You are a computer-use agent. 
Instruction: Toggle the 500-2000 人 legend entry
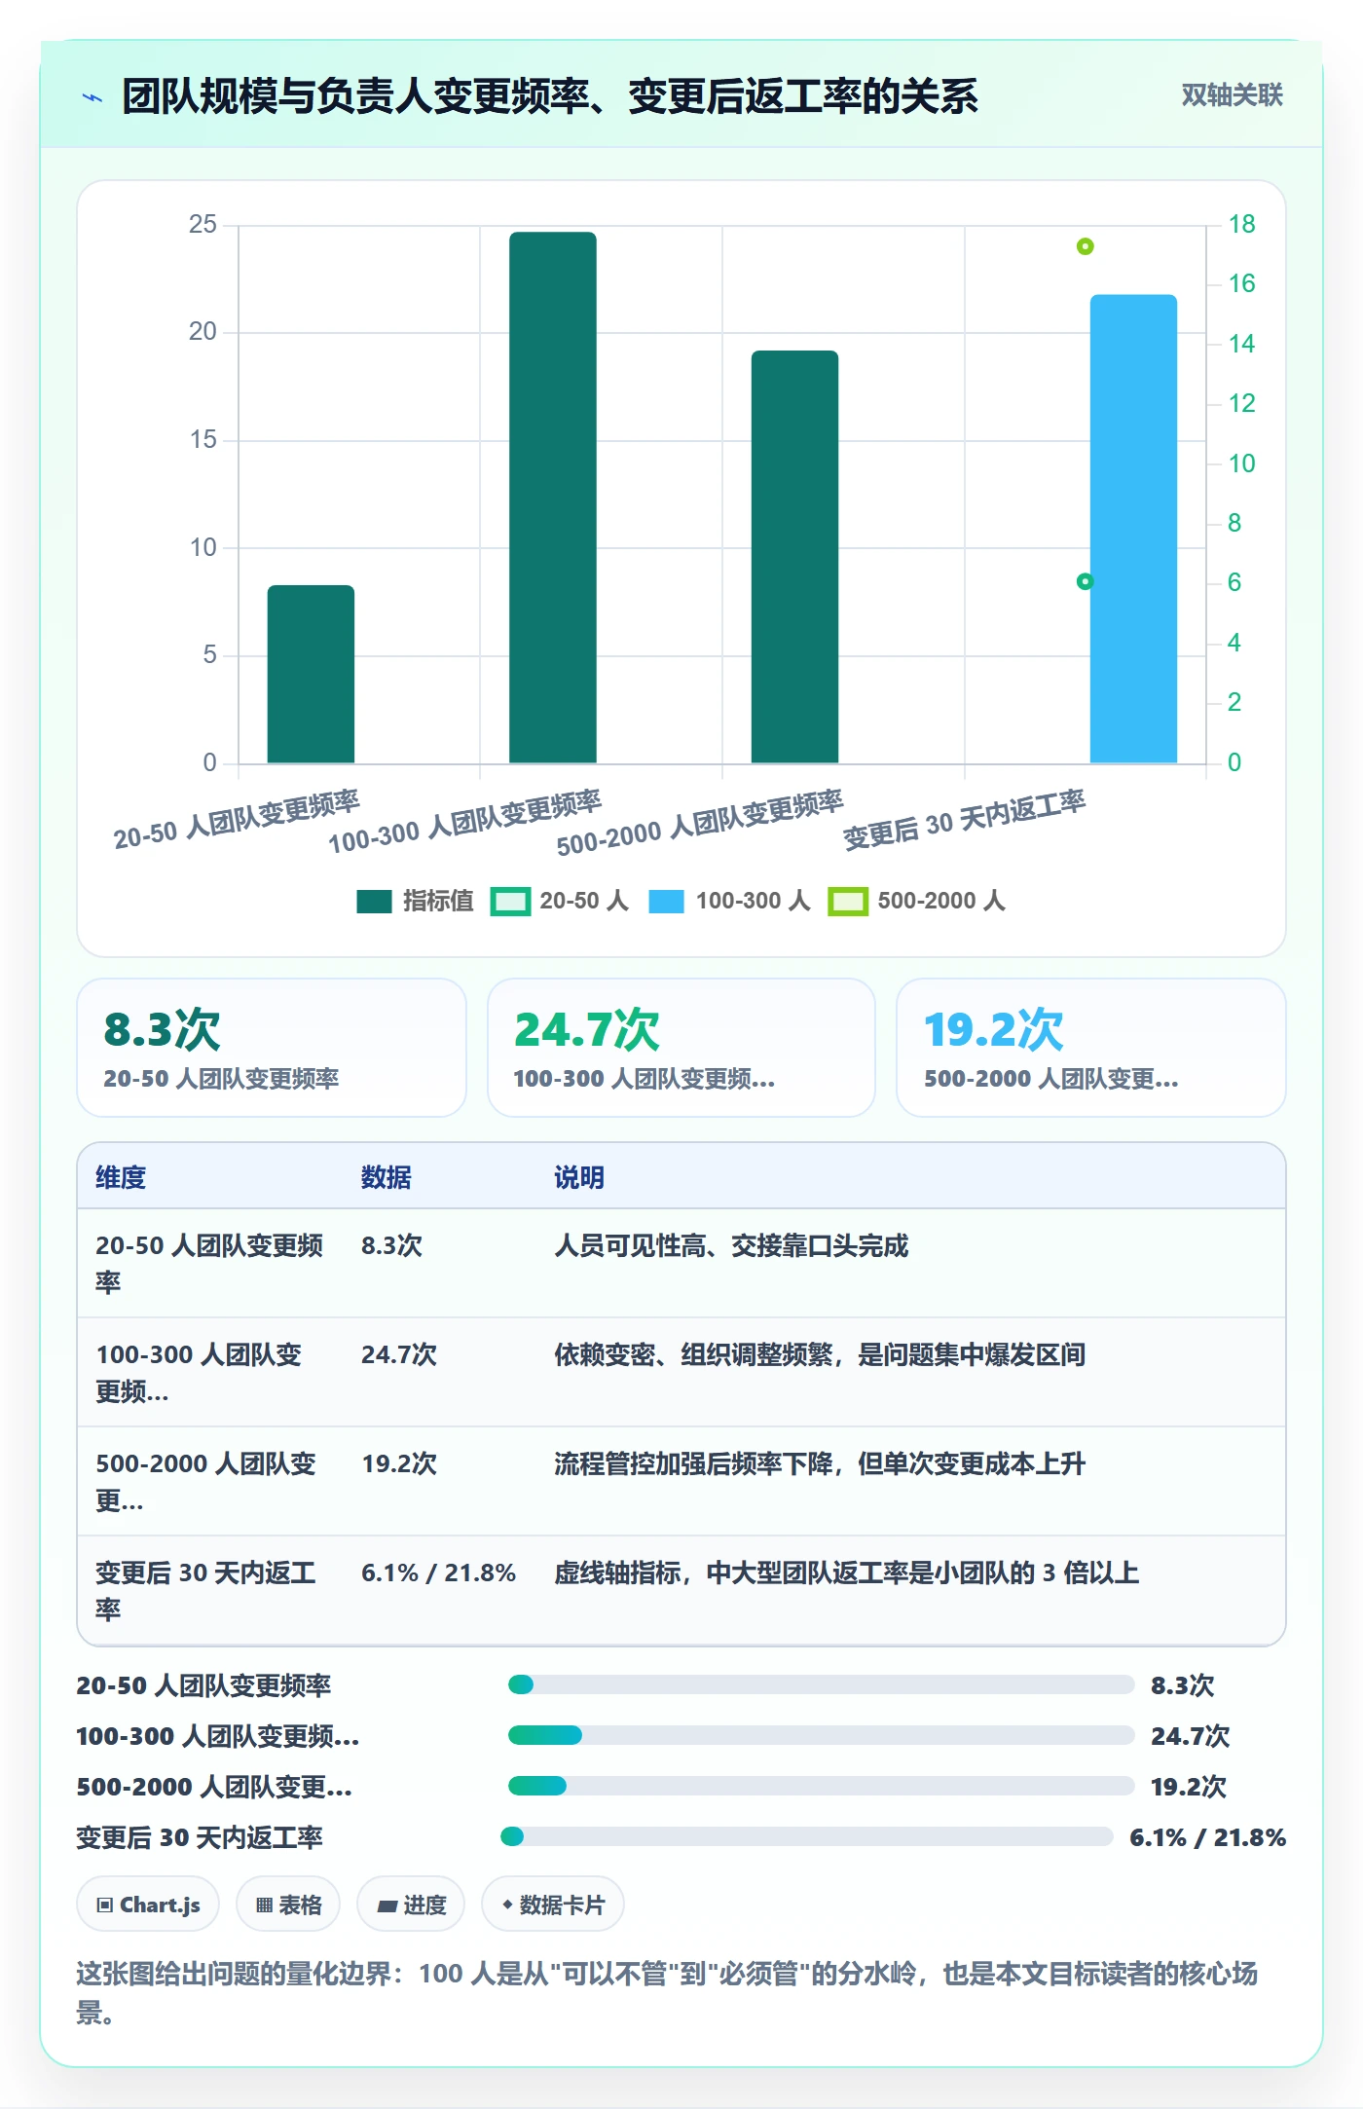pos(916,901)
